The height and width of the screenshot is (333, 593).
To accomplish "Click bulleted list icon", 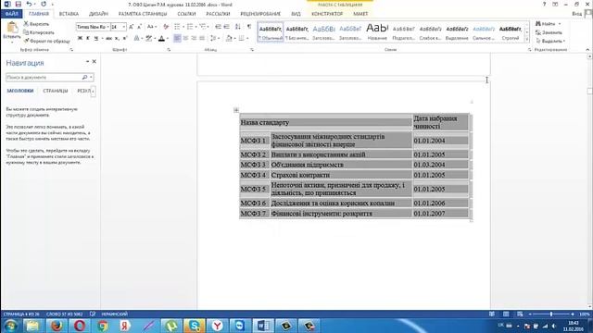I will click(177, 27).
